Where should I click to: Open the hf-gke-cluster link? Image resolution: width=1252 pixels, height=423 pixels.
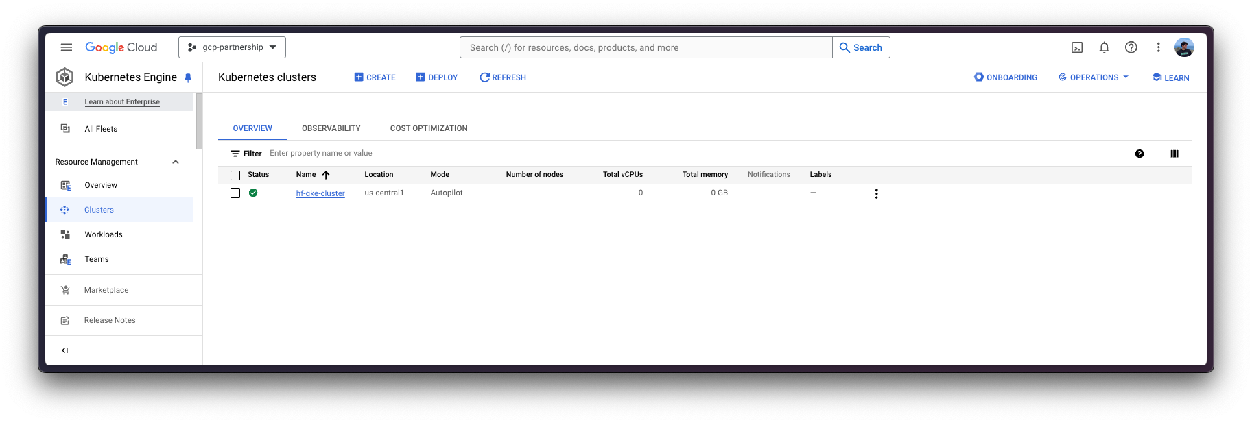point(320,193)
